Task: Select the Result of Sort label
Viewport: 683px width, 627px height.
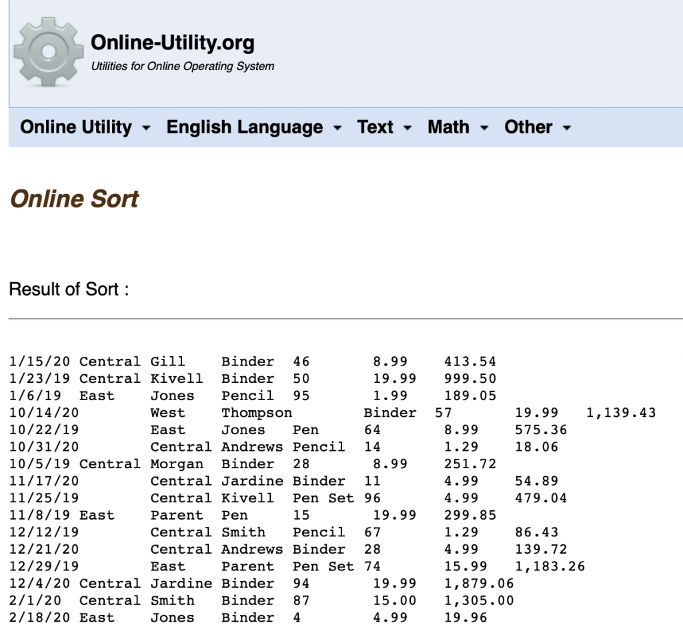Action: click(x=68, y=289)
